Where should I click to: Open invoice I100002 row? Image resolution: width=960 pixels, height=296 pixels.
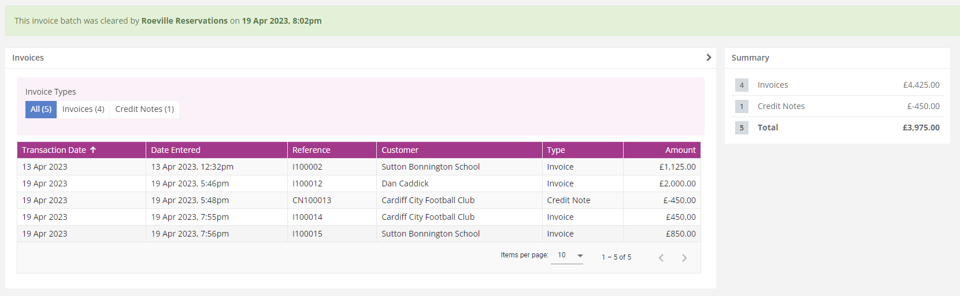pyautogui.click(x=359, y=167)
